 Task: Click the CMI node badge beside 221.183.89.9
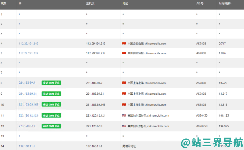pyautogui.click(x=51, y=83)
